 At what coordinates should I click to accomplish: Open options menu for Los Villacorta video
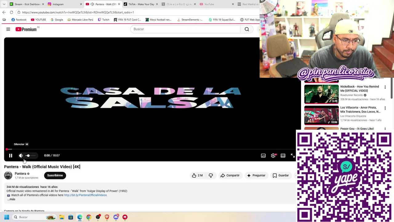(385, 108)
